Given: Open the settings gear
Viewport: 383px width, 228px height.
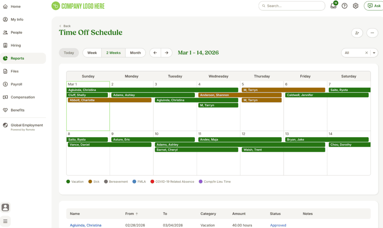Looking at the screenshot, I should point(355,6).
